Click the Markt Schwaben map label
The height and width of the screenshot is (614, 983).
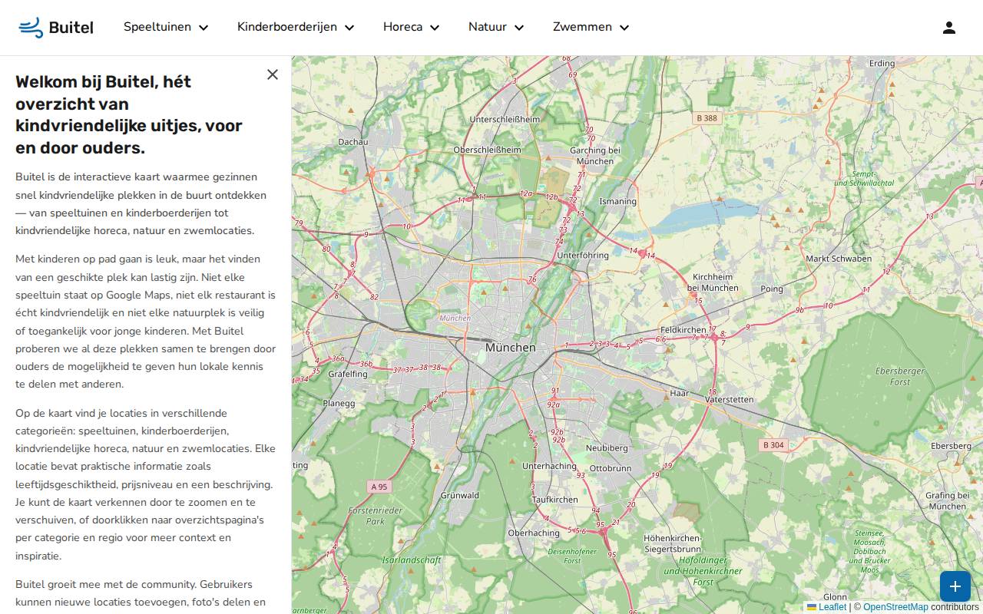pos(839,259)
